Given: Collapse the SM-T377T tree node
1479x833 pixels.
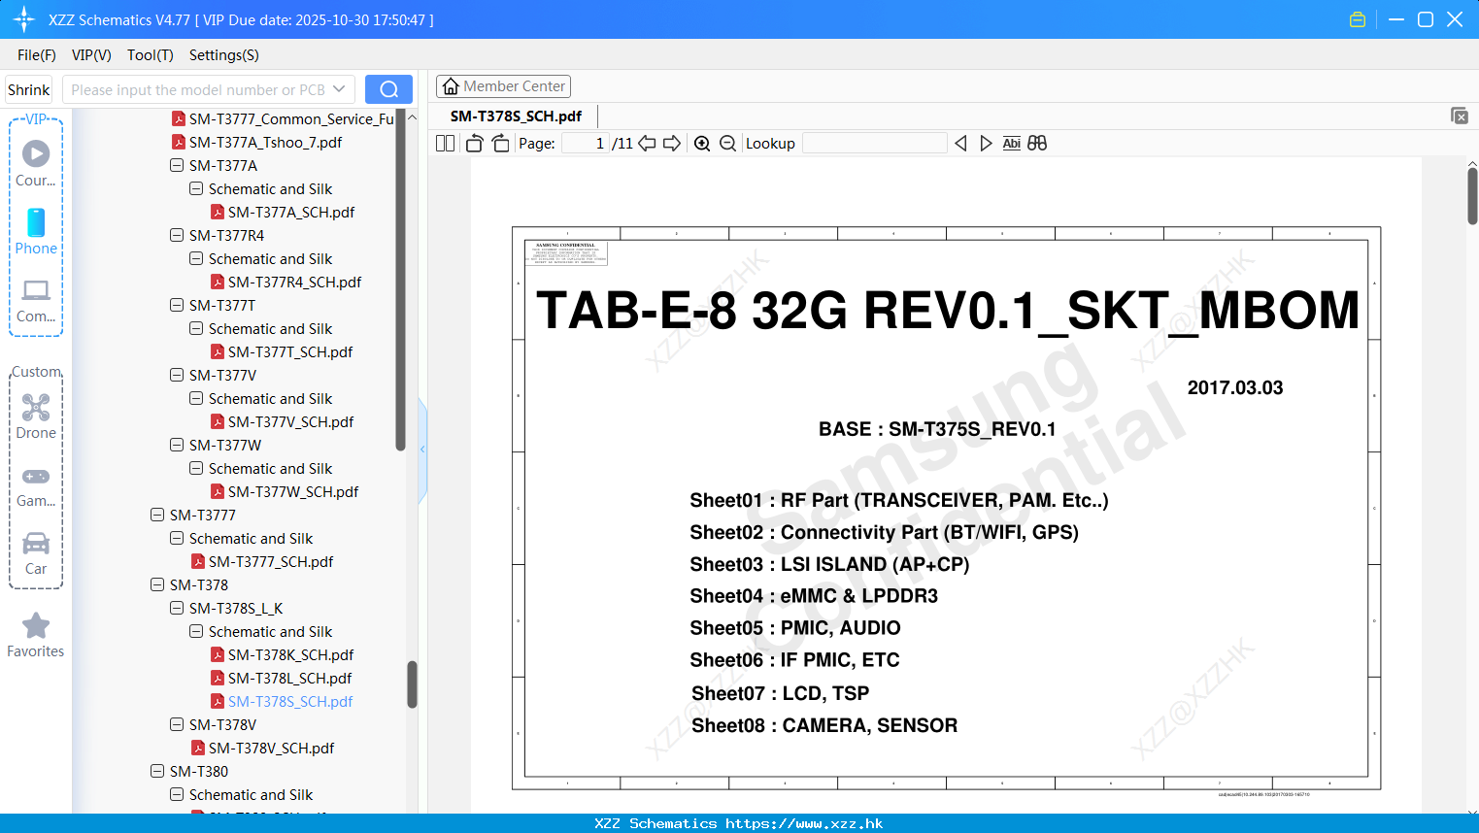Looking at the screenshot, I should 177,305.
